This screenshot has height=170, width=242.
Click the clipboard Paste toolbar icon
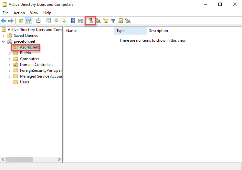(38, 21)
